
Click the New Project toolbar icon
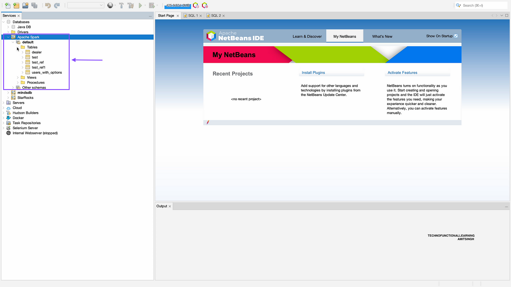[x=16, y=5]
